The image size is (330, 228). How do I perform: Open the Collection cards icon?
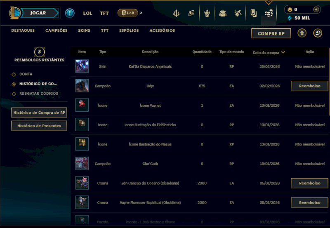point(191,13)
